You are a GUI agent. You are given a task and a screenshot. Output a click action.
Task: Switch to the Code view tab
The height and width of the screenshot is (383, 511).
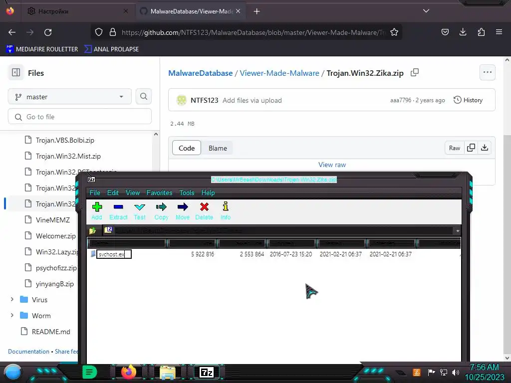tap(187, 148)
